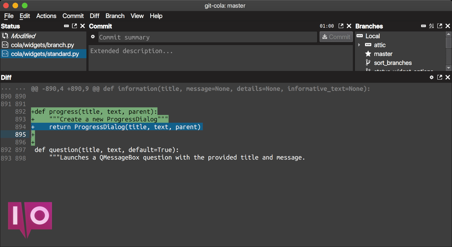Viewport: 452px width, 247px height.
Task: Click the 'return ProgressDialog(title, text, parent)' line
Action: pos(117,127)
